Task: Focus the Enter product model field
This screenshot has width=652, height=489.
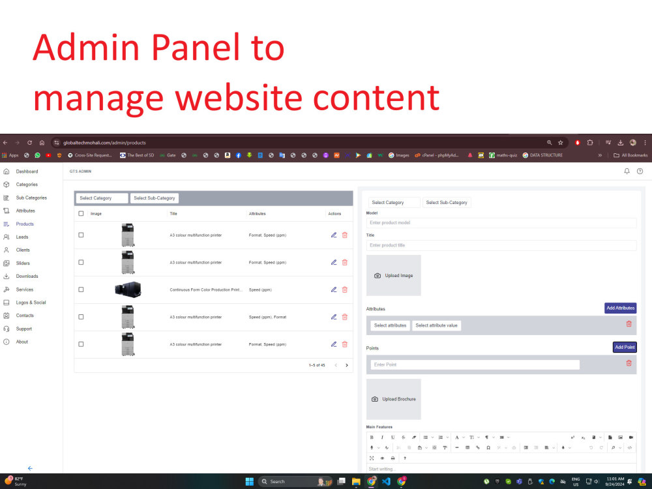Action: (501, 222)
